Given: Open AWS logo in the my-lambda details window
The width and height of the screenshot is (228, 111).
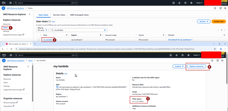Looking at the screenshot, I should click(4, 55).
